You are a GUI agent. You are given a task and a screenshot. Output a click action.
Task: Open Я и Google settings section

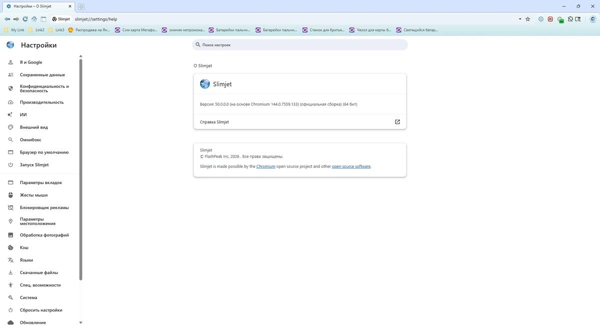coord(40,62)
